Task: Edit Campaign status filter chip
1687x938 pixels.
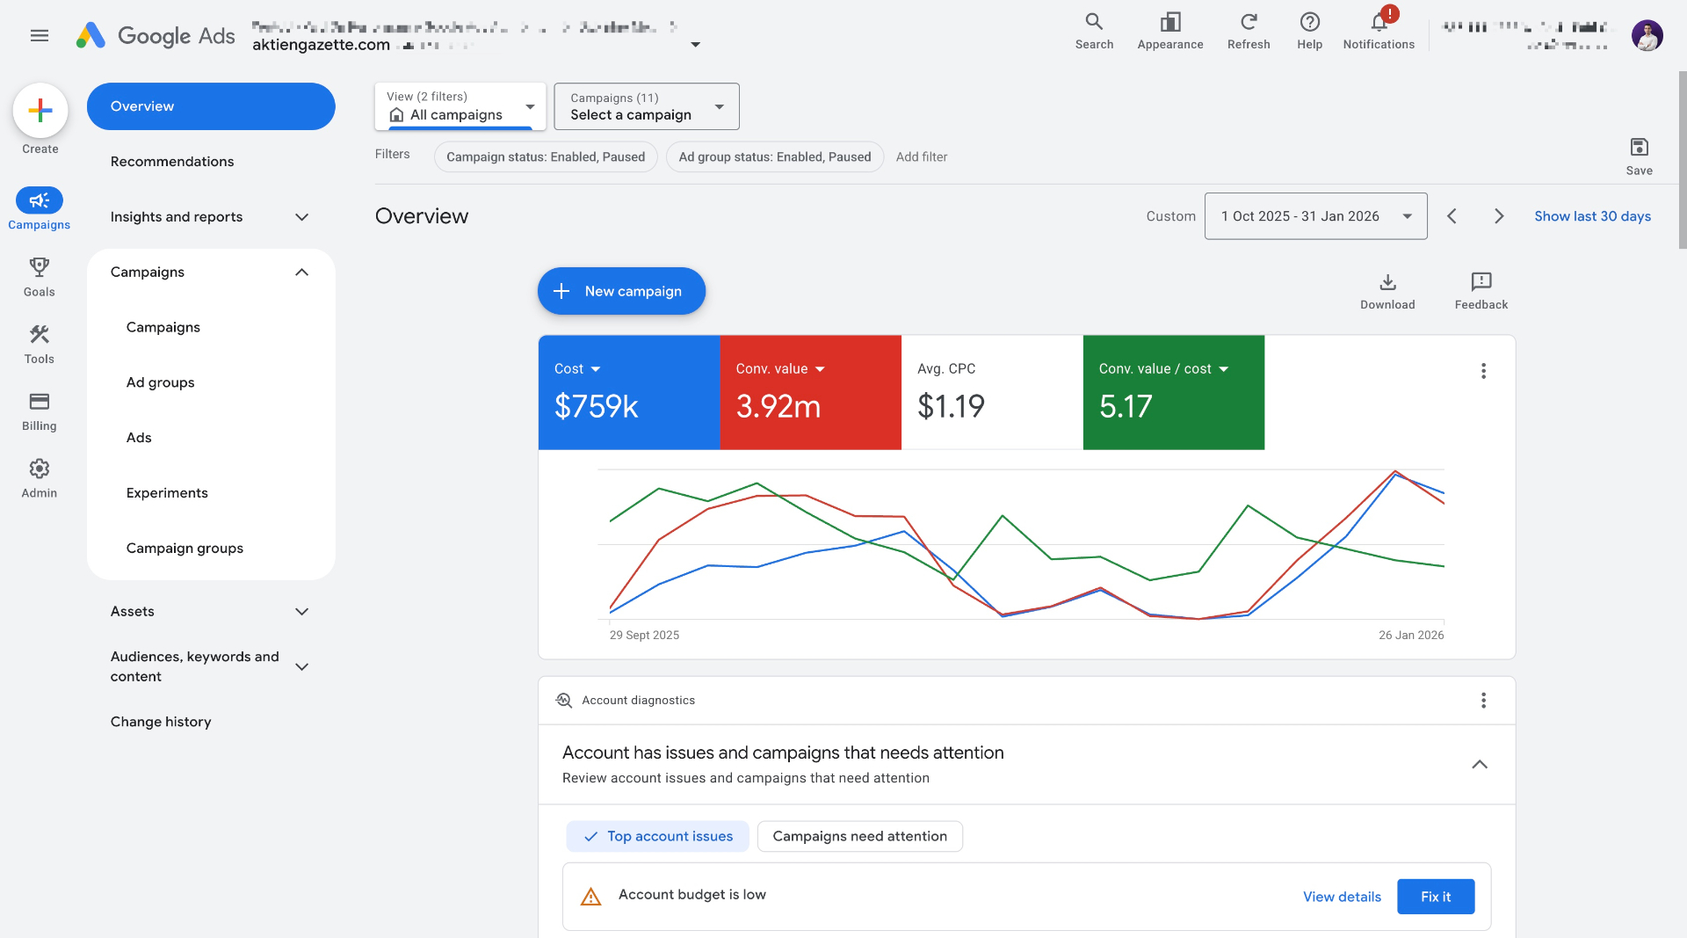Action: pyautogui.click(x=546, y=157)
